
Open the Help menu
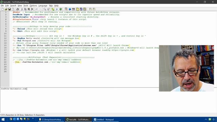pyautogui.click(x=56, y=6)
